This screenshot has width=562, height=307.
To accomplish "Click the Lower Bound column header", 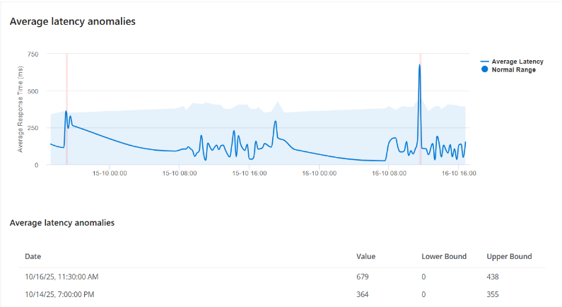I will pyautogui.click(x=443, y=256).
